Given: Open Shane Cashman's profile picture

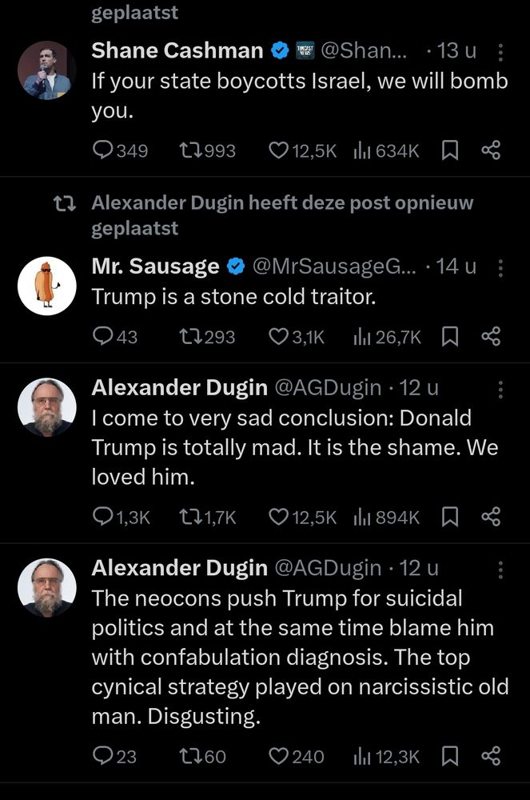Looking at the screenshot, I should tap(46, 70).
